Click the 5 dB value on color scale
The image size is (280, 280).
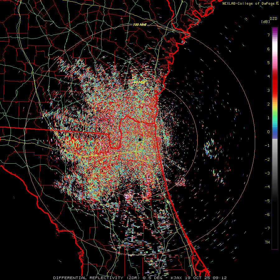pos(268,63)
